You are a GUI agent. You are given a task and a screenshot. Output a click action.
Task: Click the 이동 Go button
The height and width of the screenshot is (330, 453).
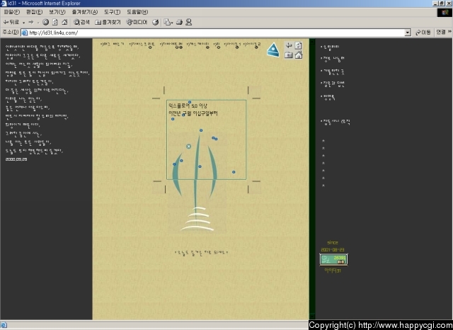pos(423,33)
